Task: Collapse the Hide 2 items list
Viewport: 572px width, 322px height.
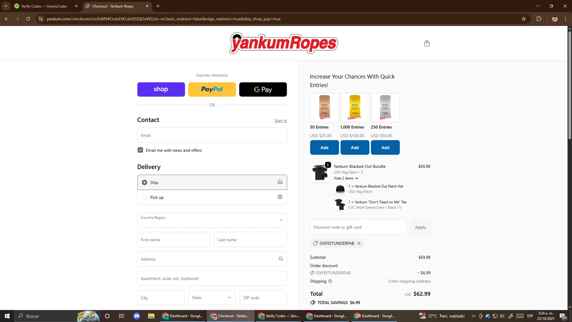Action: click(346, 178)
